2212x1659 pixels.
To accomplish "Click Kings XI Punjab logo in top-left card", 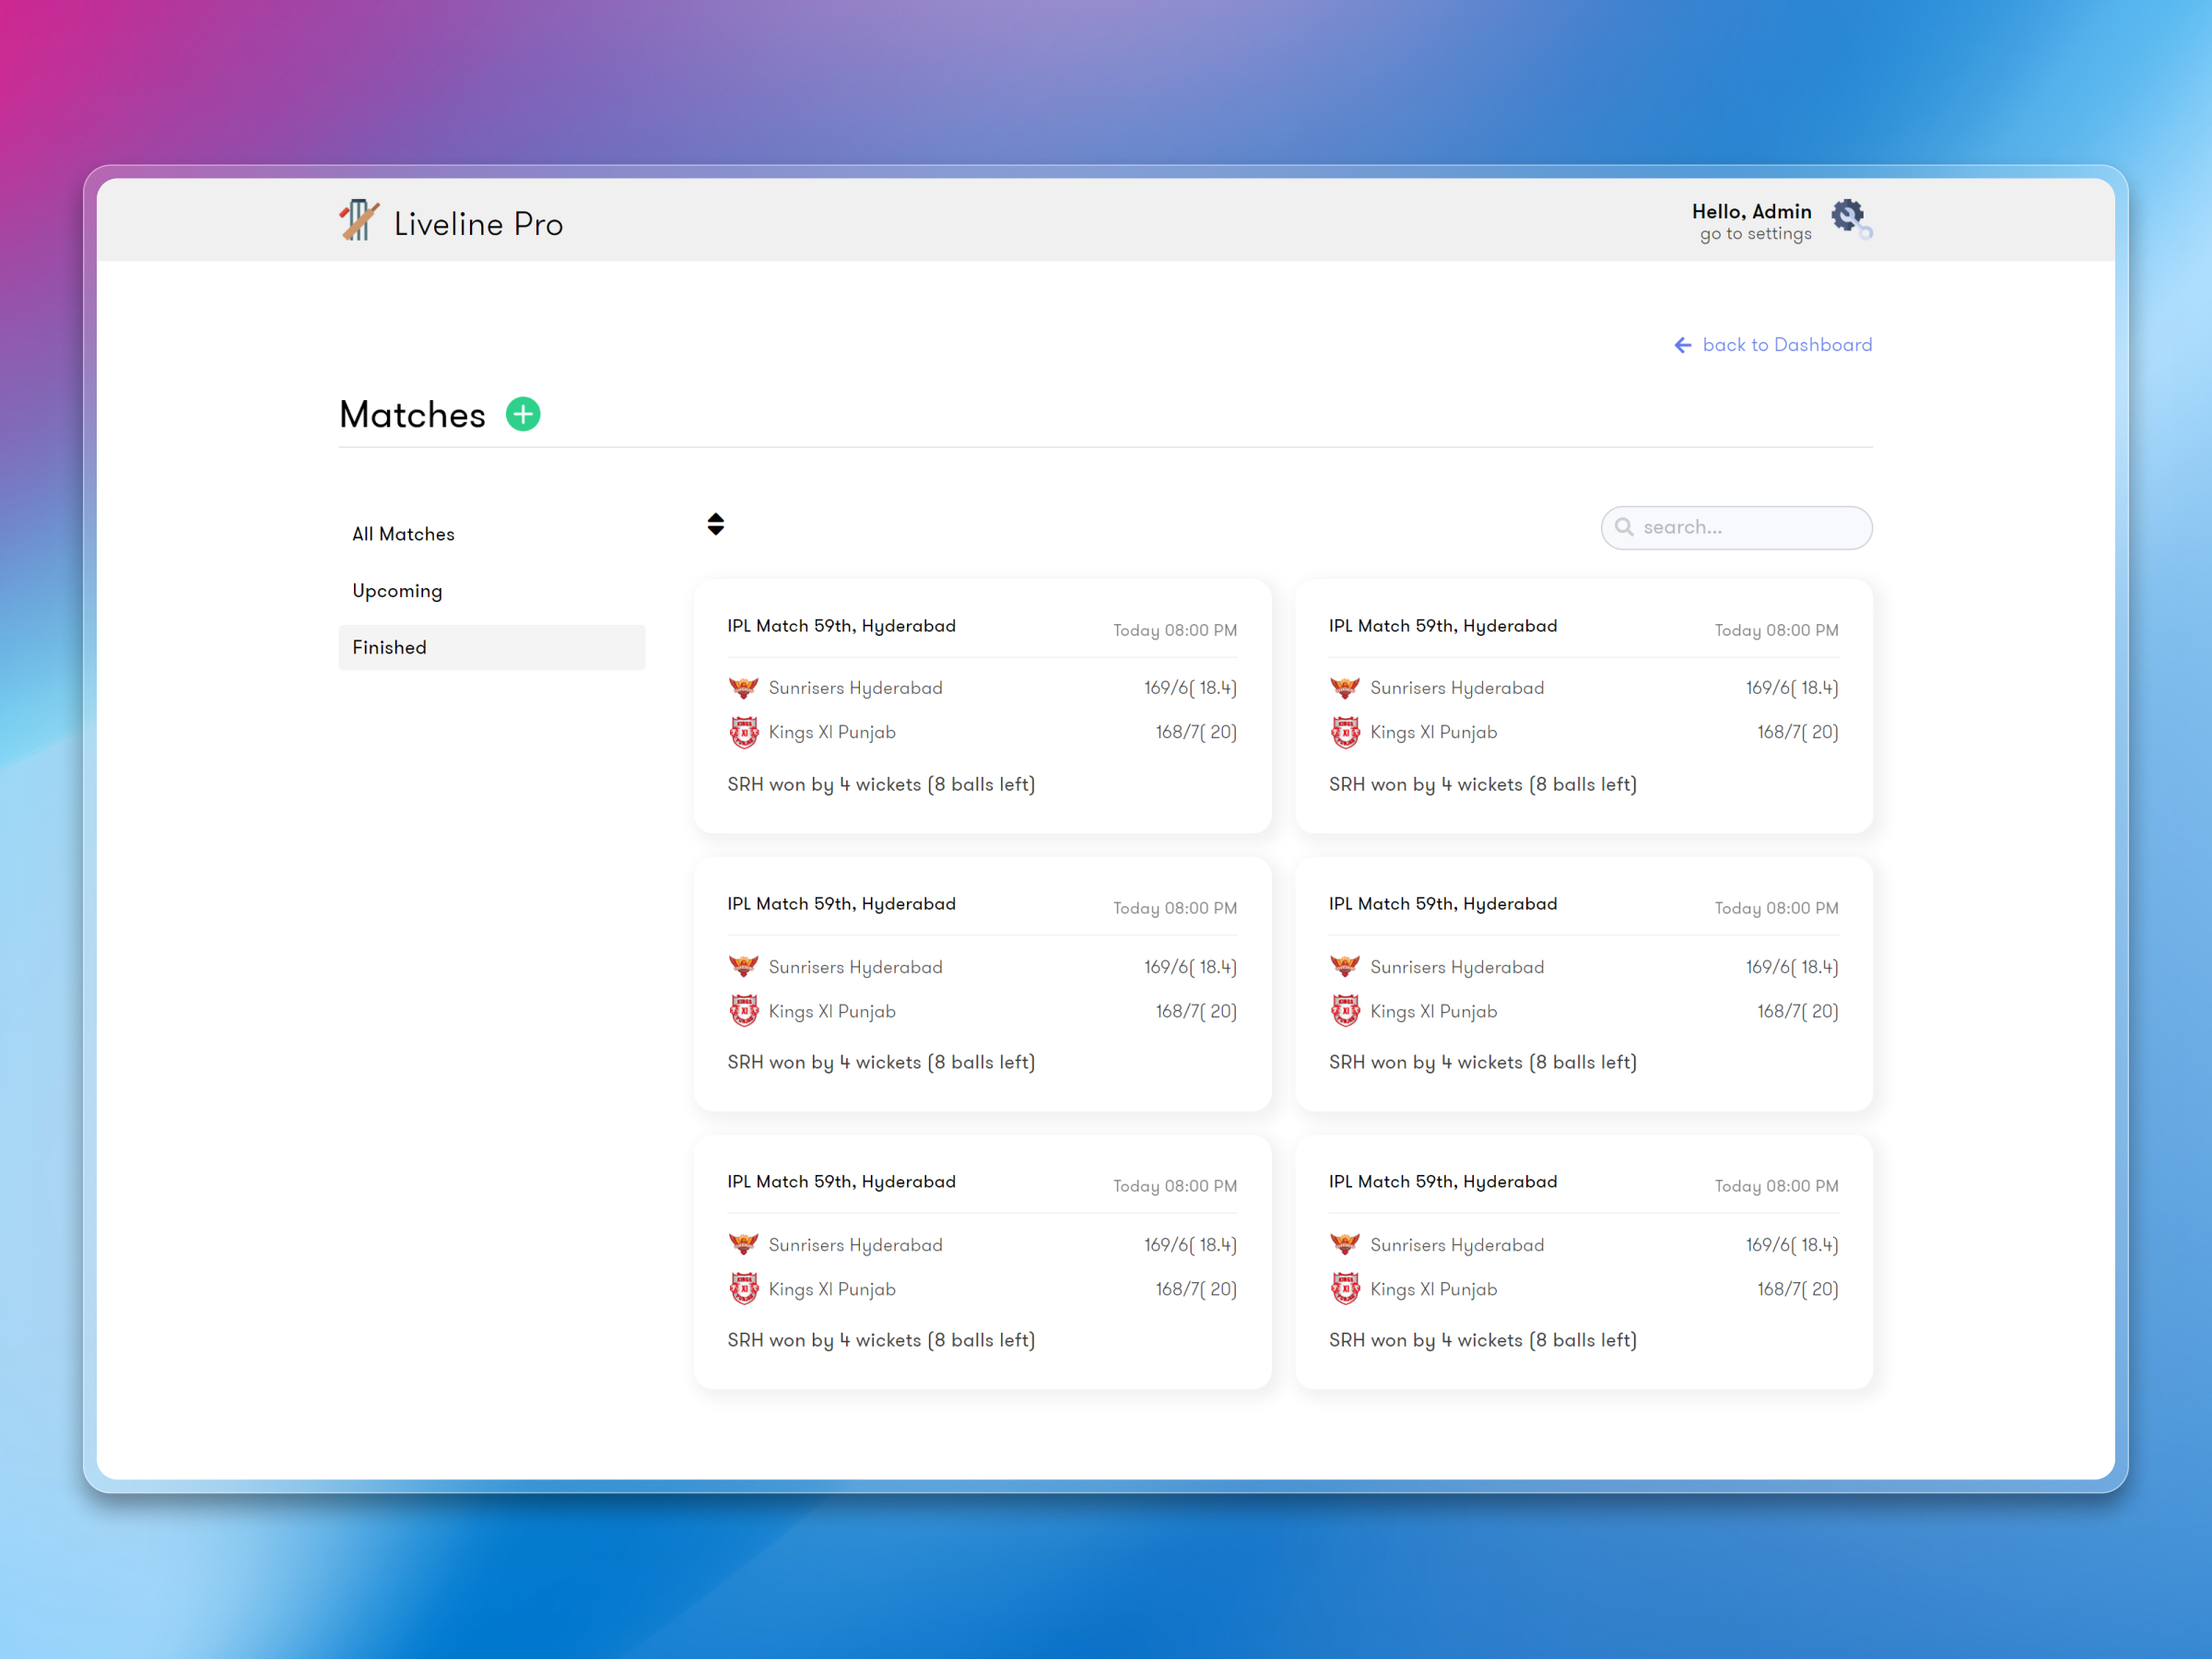I will tap(744, 732).
